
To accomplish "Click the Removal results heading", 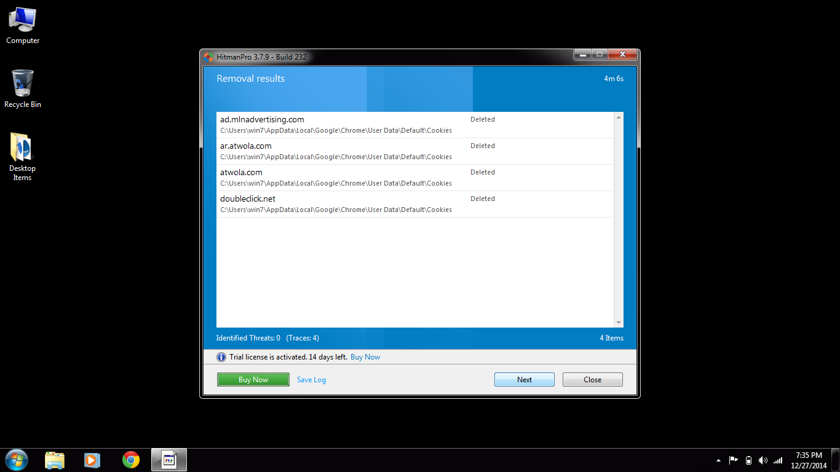I will click(251, 79).
